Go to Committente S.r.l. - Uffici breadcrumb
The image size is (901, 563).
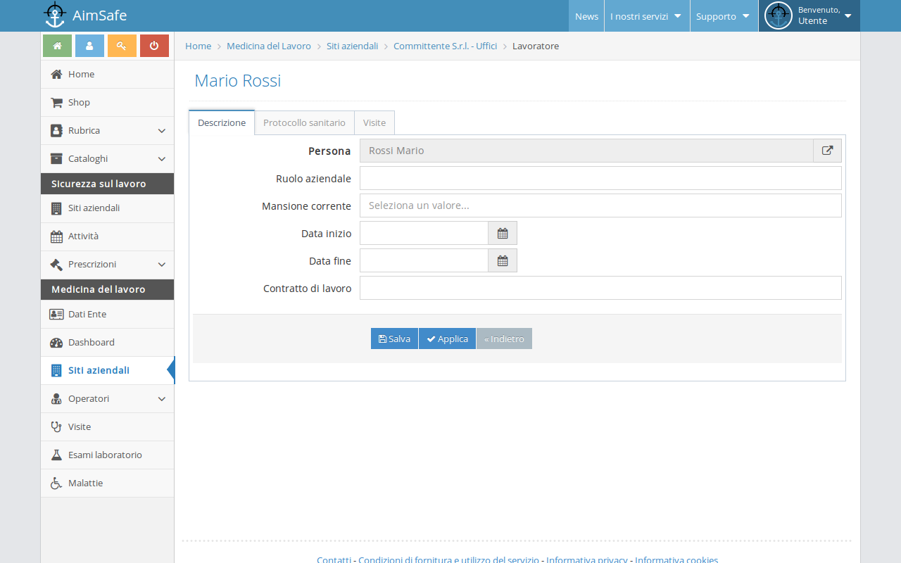pos(445,46)
